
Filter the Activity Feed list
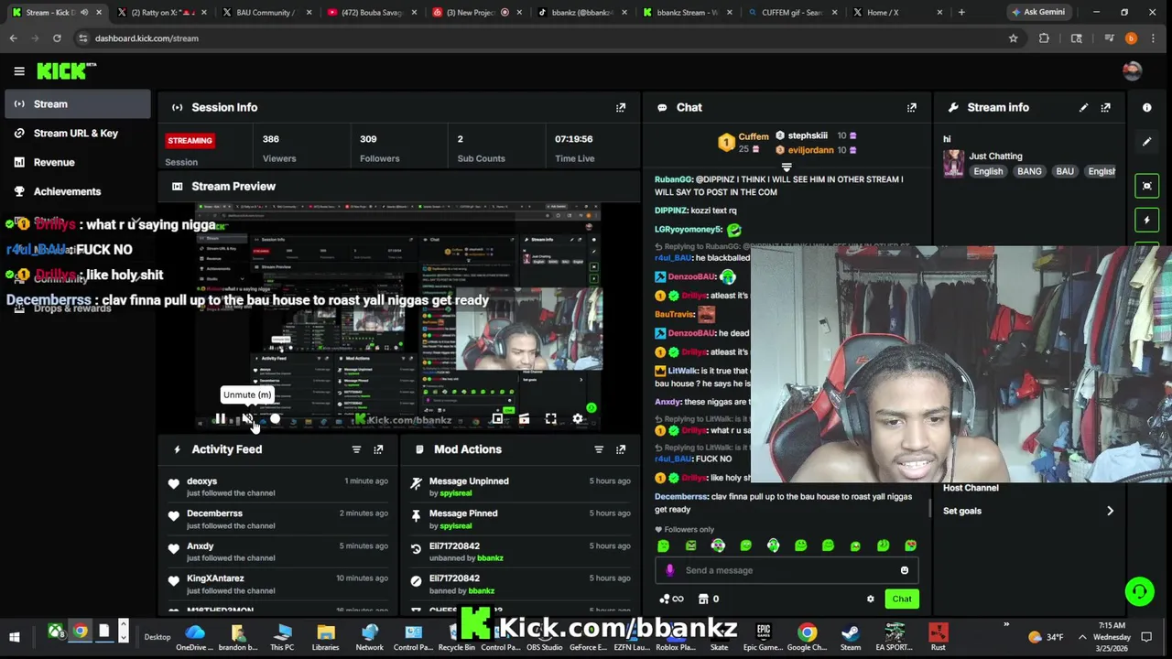tap(356, 449)
